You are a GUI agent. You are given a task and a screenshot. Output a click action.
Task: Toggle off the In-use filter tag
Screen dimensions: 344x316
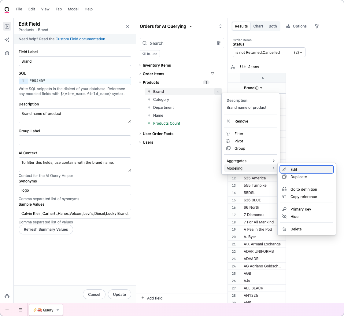click(x=150, y=53)
